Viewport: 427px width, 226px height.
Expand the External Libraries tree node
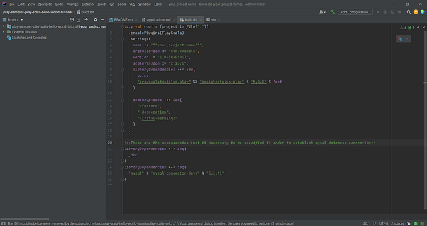pyautogui.click(x=3, y=32)
